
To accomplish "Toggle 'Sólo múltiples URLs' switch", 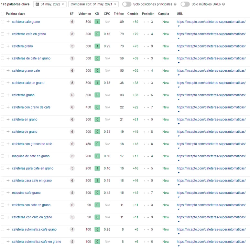I will point(185,4).
